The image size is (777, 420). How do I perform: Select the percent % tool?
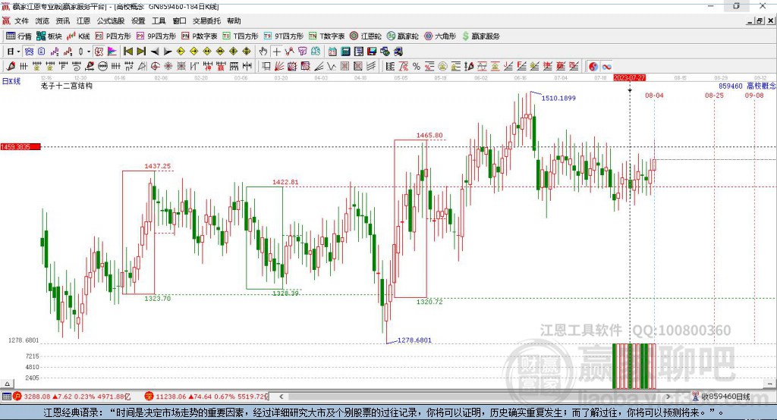point(417,67)
